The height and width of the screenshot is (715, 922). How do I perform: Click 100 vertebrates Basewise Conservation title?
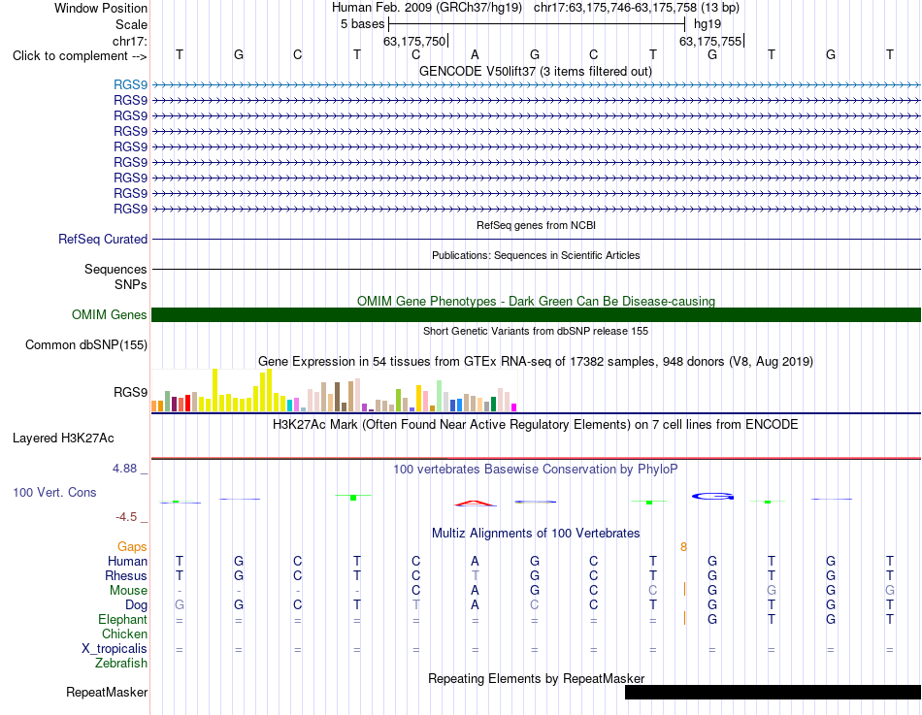pyautogui.click(x=535, y=470)
